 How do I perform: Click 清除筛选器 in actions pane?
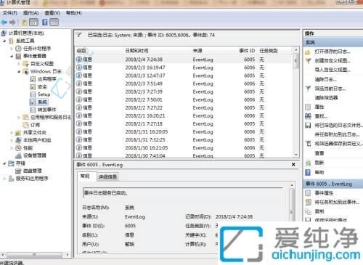pyautogui.click(x=326, y=98)
